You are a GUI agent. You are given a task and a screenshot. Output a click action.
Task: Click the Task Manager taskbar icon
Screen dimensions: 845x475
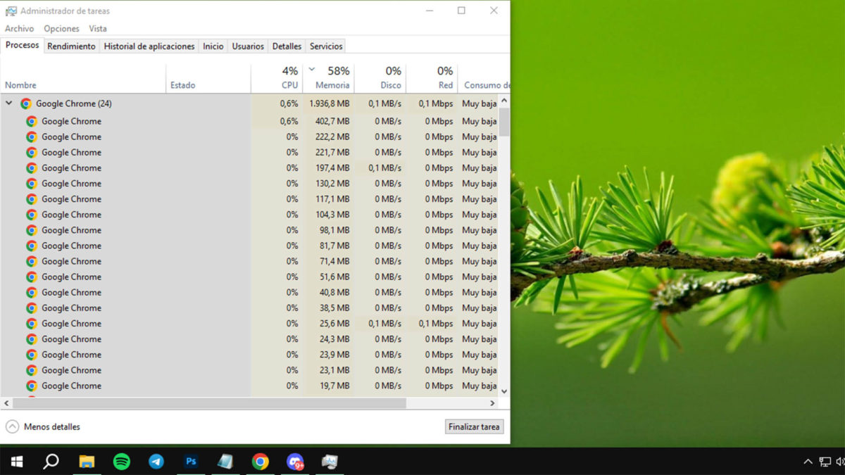(330, 462)
